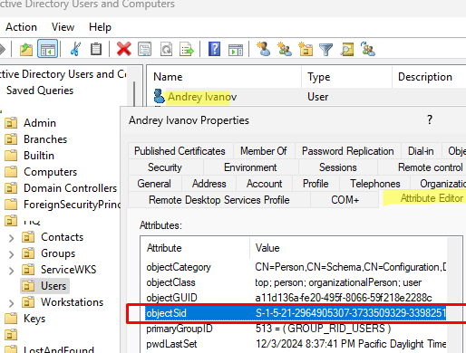The width and height of the screenshot is (466, 353).
Task: Sort by the Name column header
Action: [x=224, y=77]
